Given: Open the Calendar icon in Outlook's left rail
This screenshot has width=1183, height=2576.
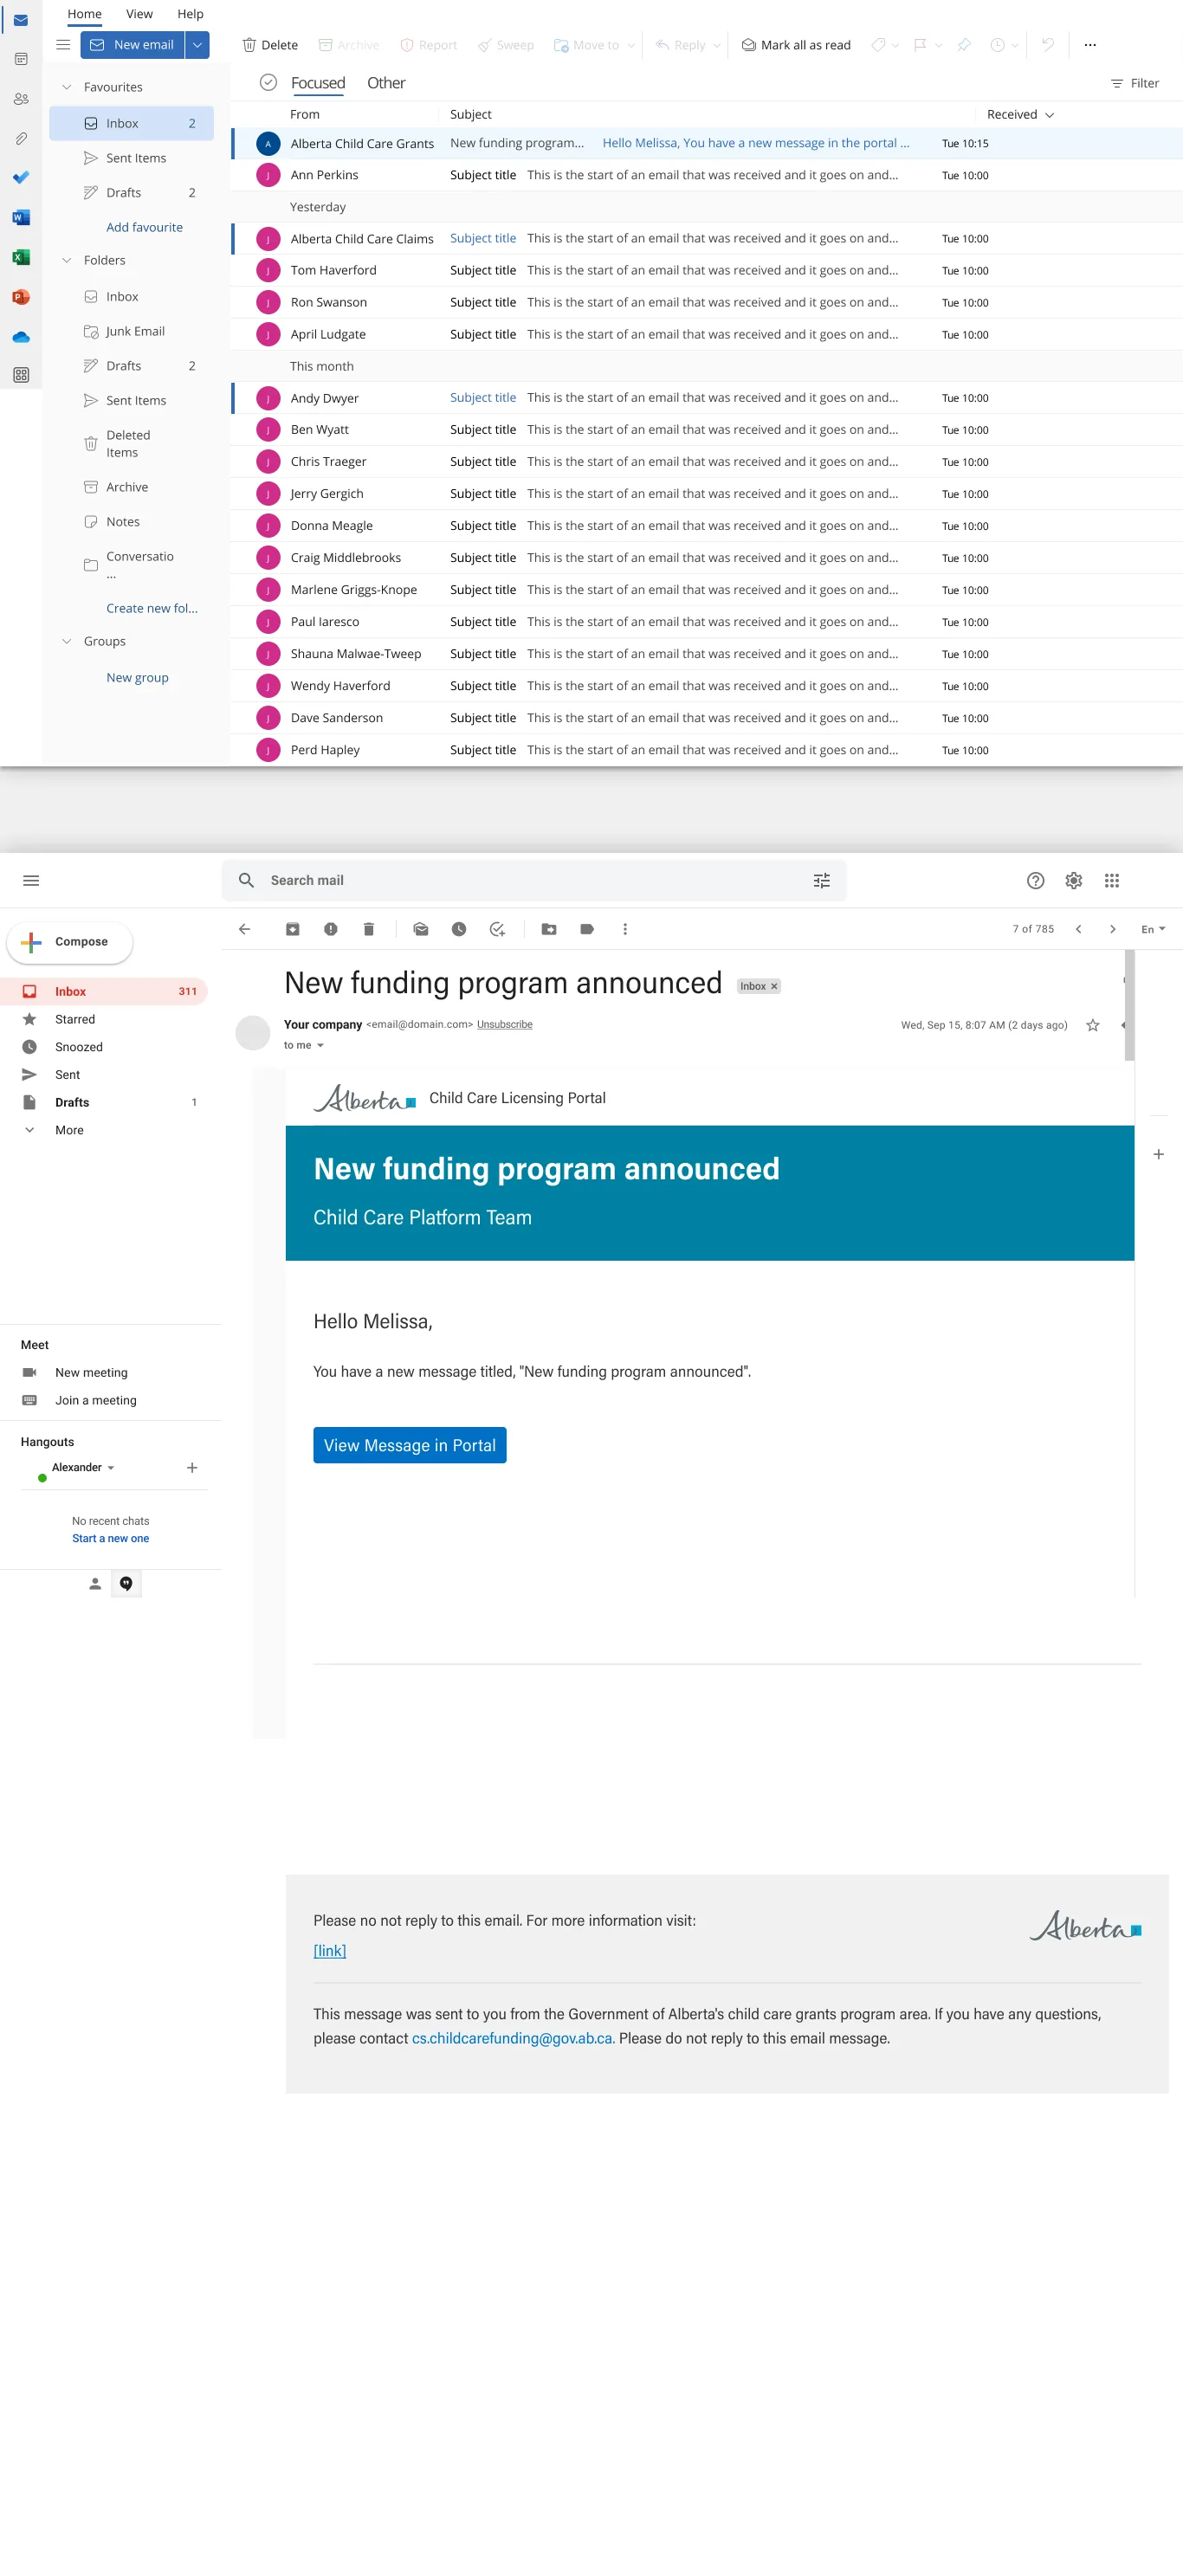Looking at the screenshot, I should [x=21, y=59].
